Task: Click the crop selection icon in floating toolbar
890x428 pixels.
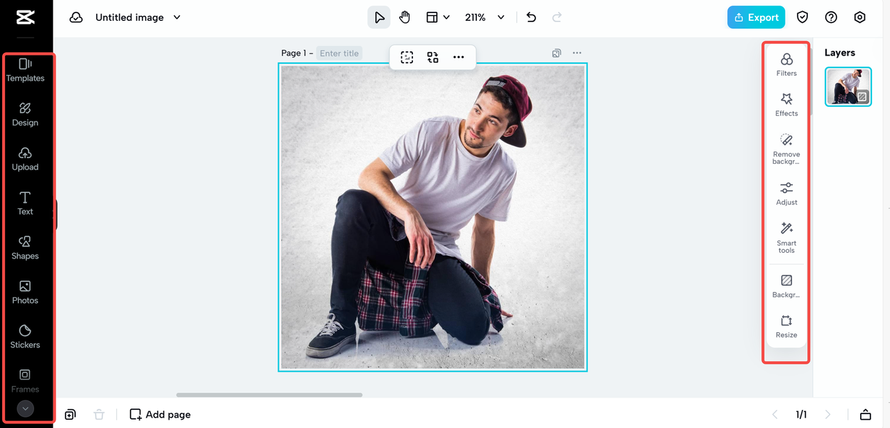Action: (407, 57)
